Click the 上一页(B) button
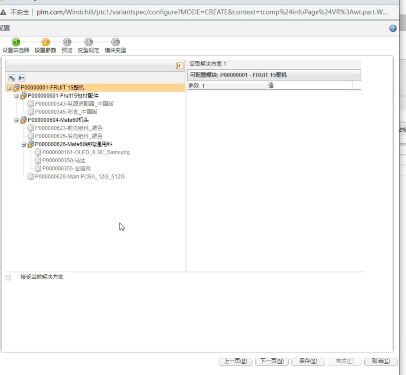 [235, 361]
